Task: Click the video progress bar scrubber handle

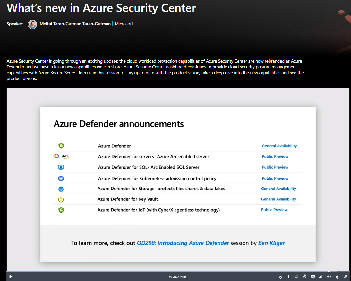Action: click(329, 272)
